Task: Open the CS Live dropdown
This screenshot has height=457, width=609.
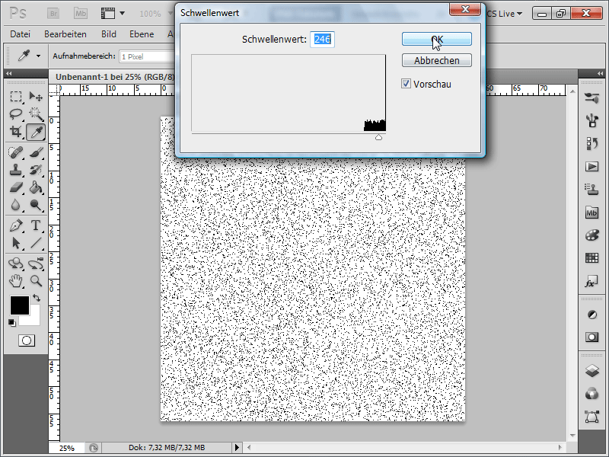Action: tap(505, 14)
